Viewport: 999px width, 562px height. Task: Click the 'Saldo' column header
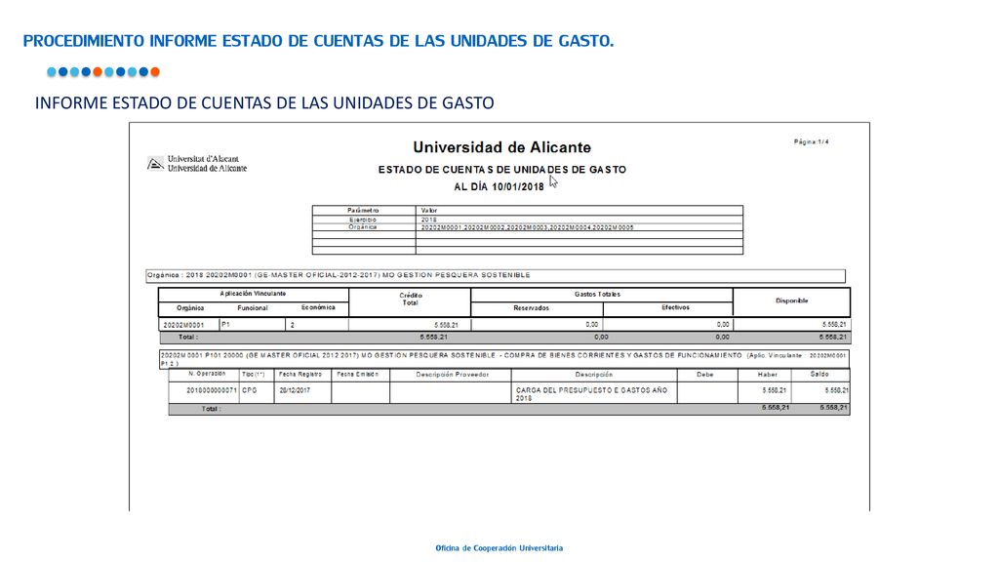pos(819,374)
